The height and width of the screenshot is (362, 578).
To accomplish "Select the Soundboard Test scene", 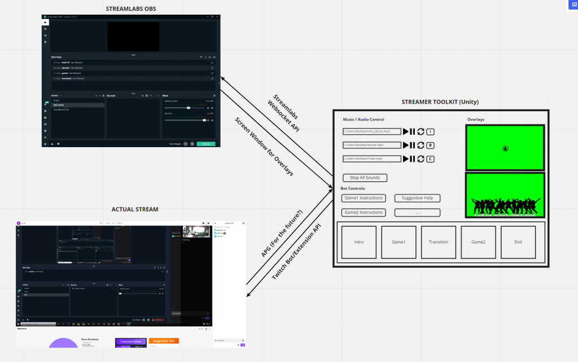I will (x=78, y=110).
